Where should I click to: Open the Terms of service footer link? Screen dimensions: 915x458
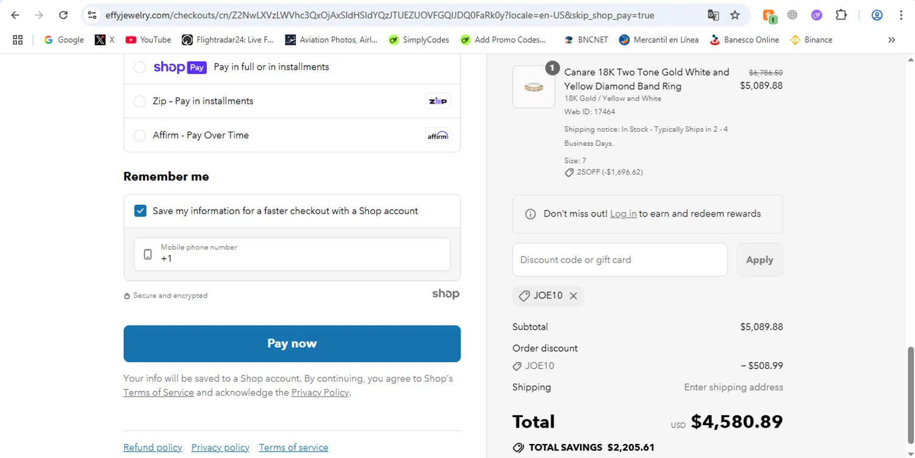click(x=293, y=448)
